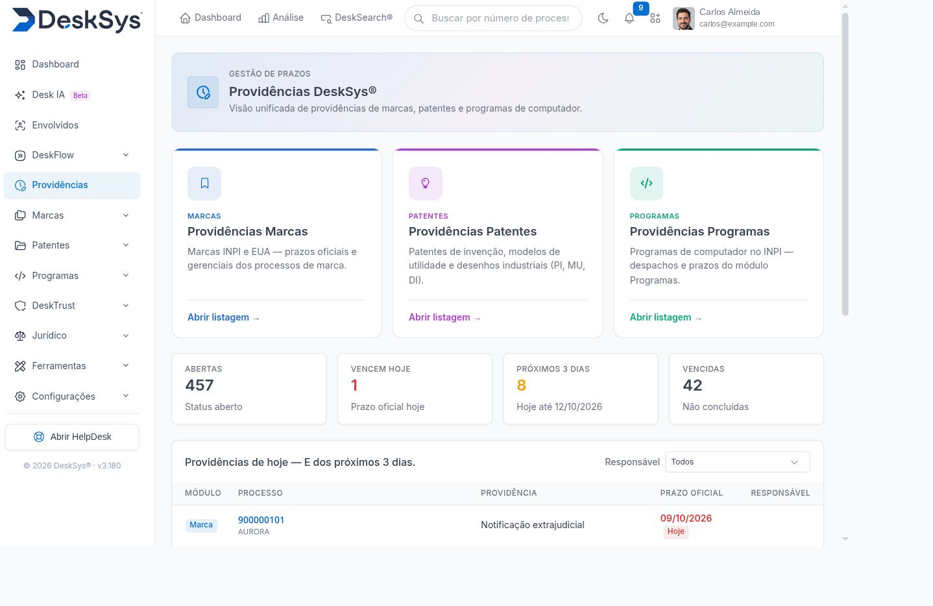Open Análise from the top navigation

[281, 18]
